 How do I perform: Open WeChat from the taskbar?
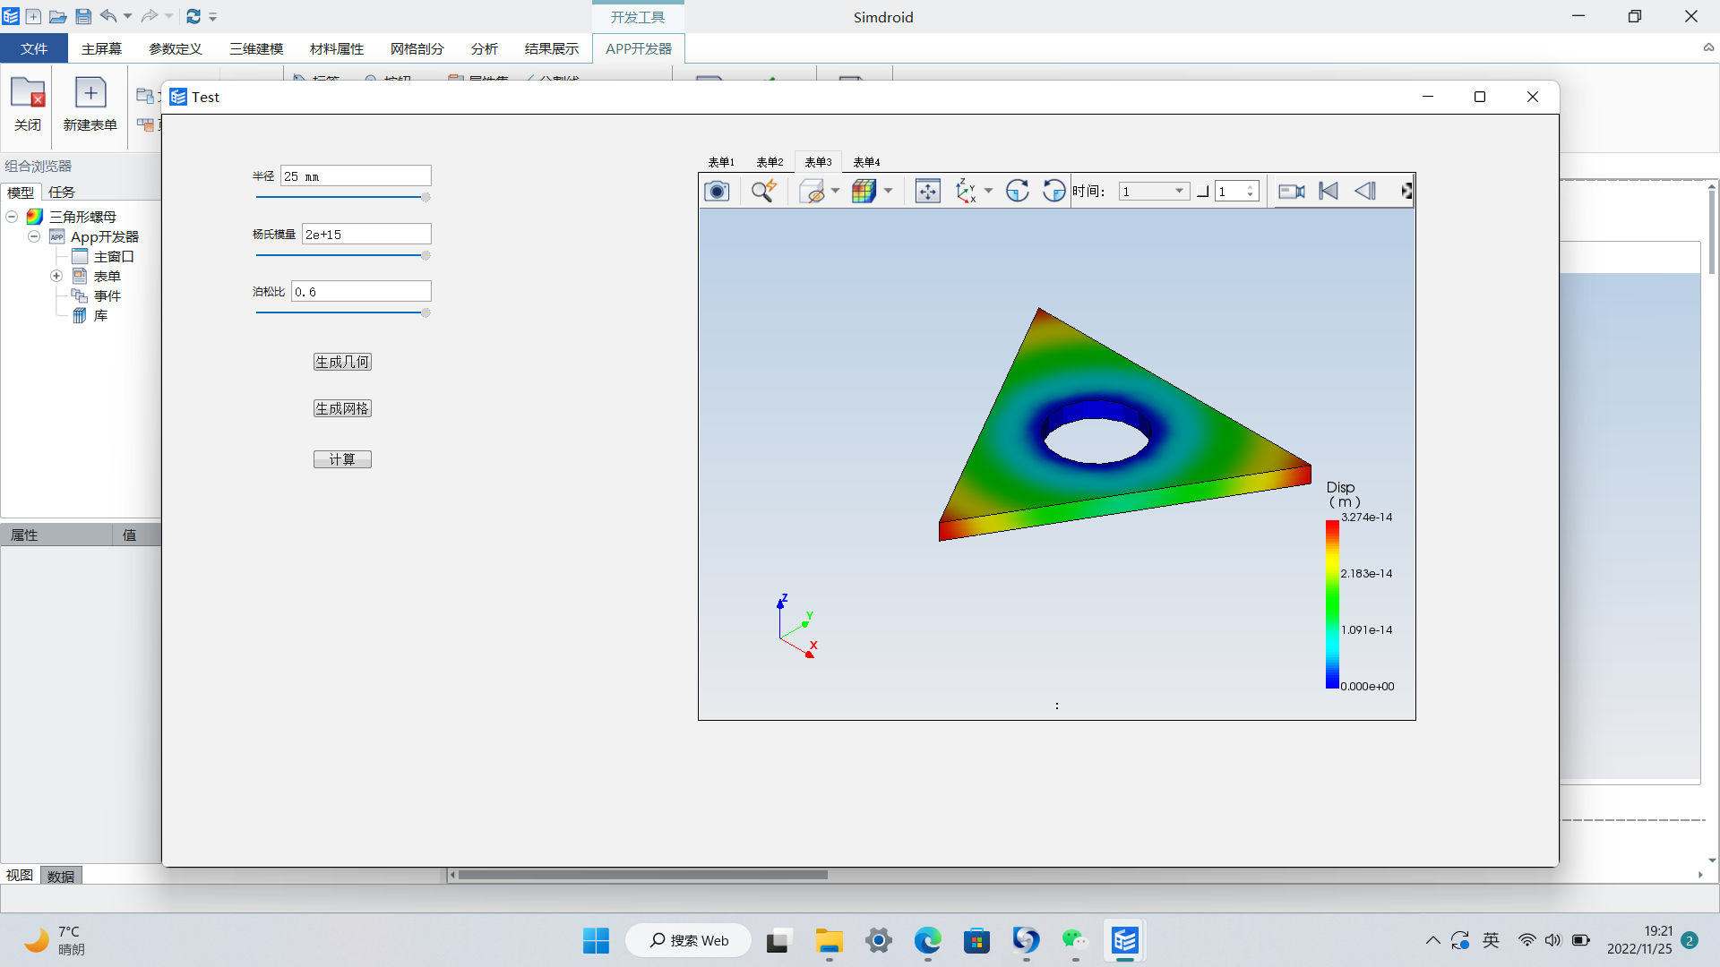coord(1074,940)
